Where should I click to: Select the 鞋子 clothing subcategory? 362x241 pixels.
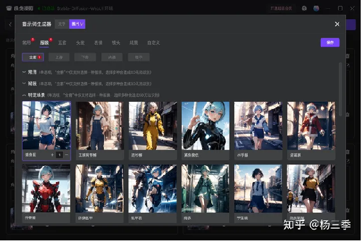(x=139, y=57)
